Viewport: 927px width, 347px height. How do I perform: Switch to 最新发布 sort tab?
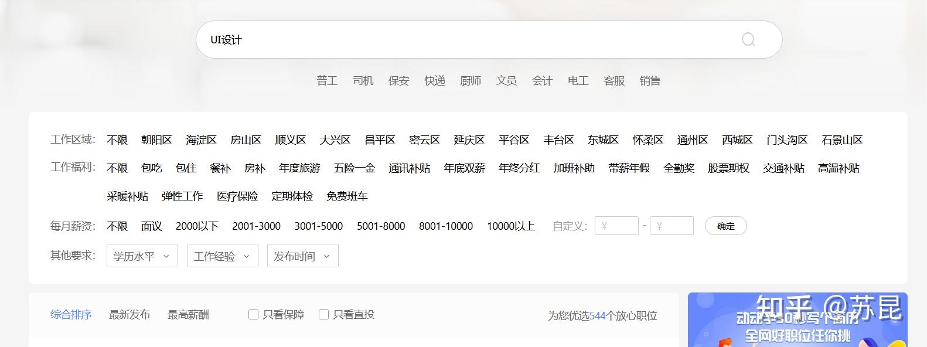point(129,315)
